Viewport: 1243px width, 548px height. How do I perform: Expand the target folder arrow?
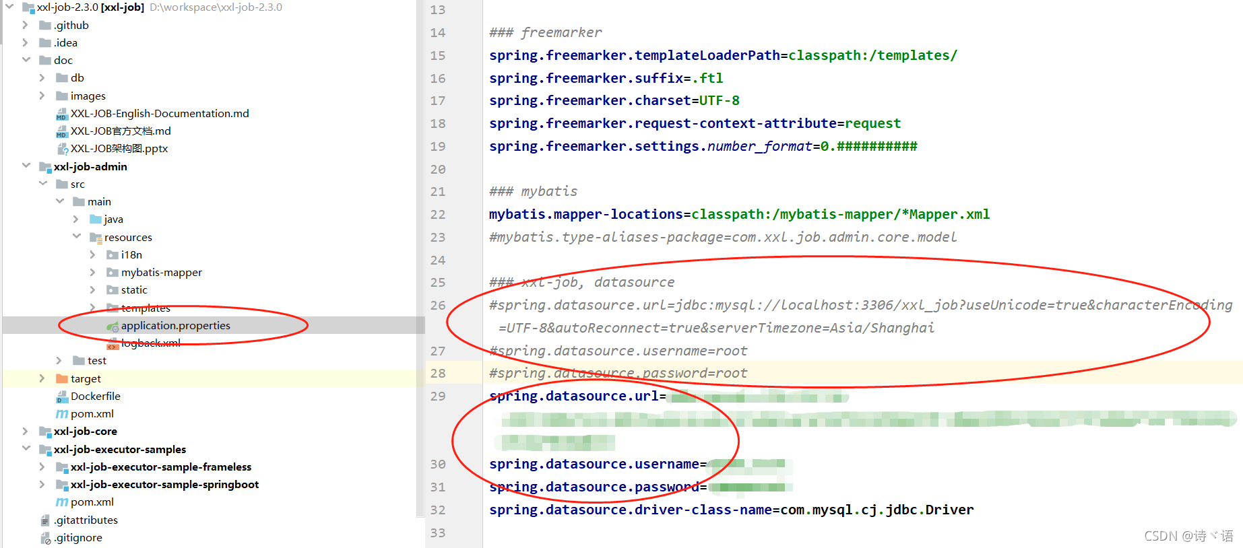pos(42,378)
